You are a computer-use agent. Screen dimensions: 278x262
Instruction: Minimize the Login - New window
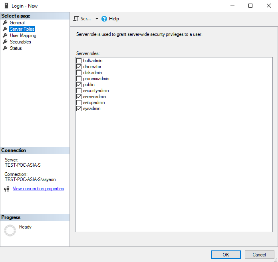pyautogui.click(x=232, y=6)
